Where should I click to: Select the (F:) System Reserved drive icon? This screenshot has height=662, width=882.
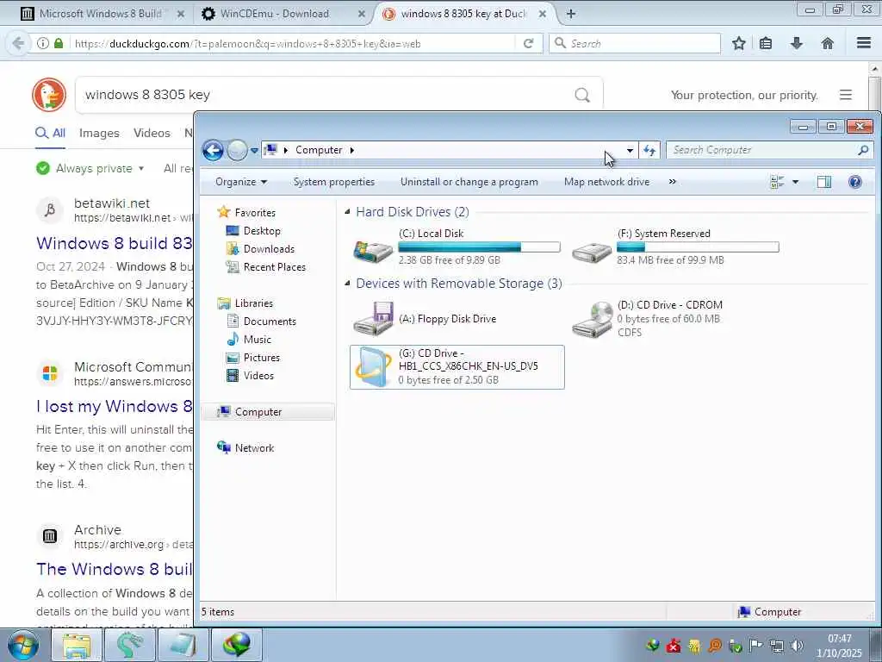click(592, 251)
